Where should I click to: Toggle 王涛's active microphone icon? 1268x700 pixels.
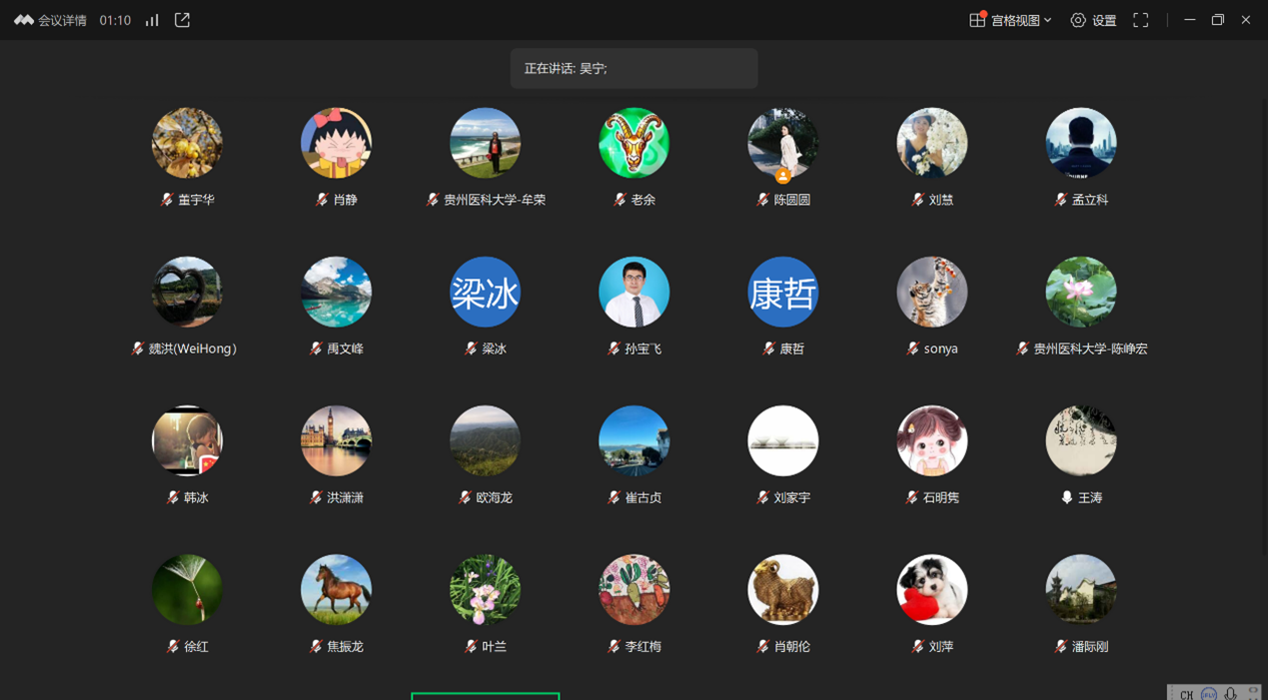tap(1066, 497)
